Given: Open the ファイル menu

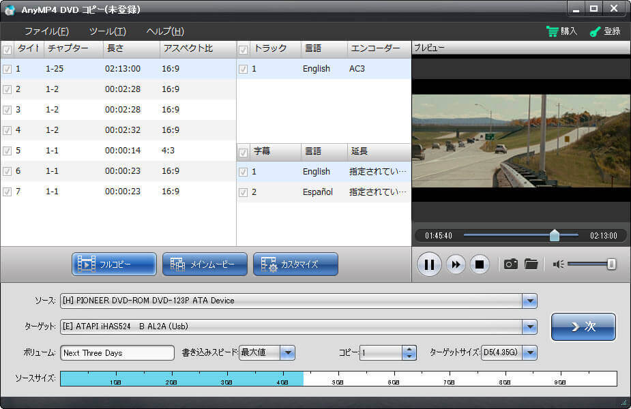Looking at the screenshot, I should pos(46,31).
